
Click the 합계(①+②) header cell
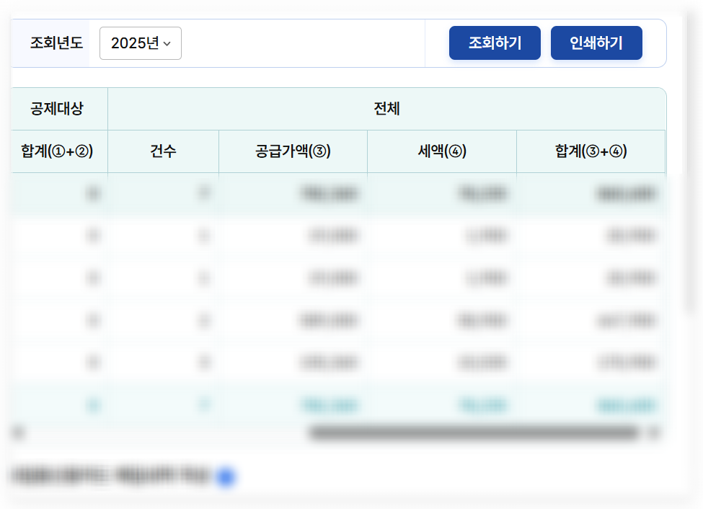click(58, 151)
